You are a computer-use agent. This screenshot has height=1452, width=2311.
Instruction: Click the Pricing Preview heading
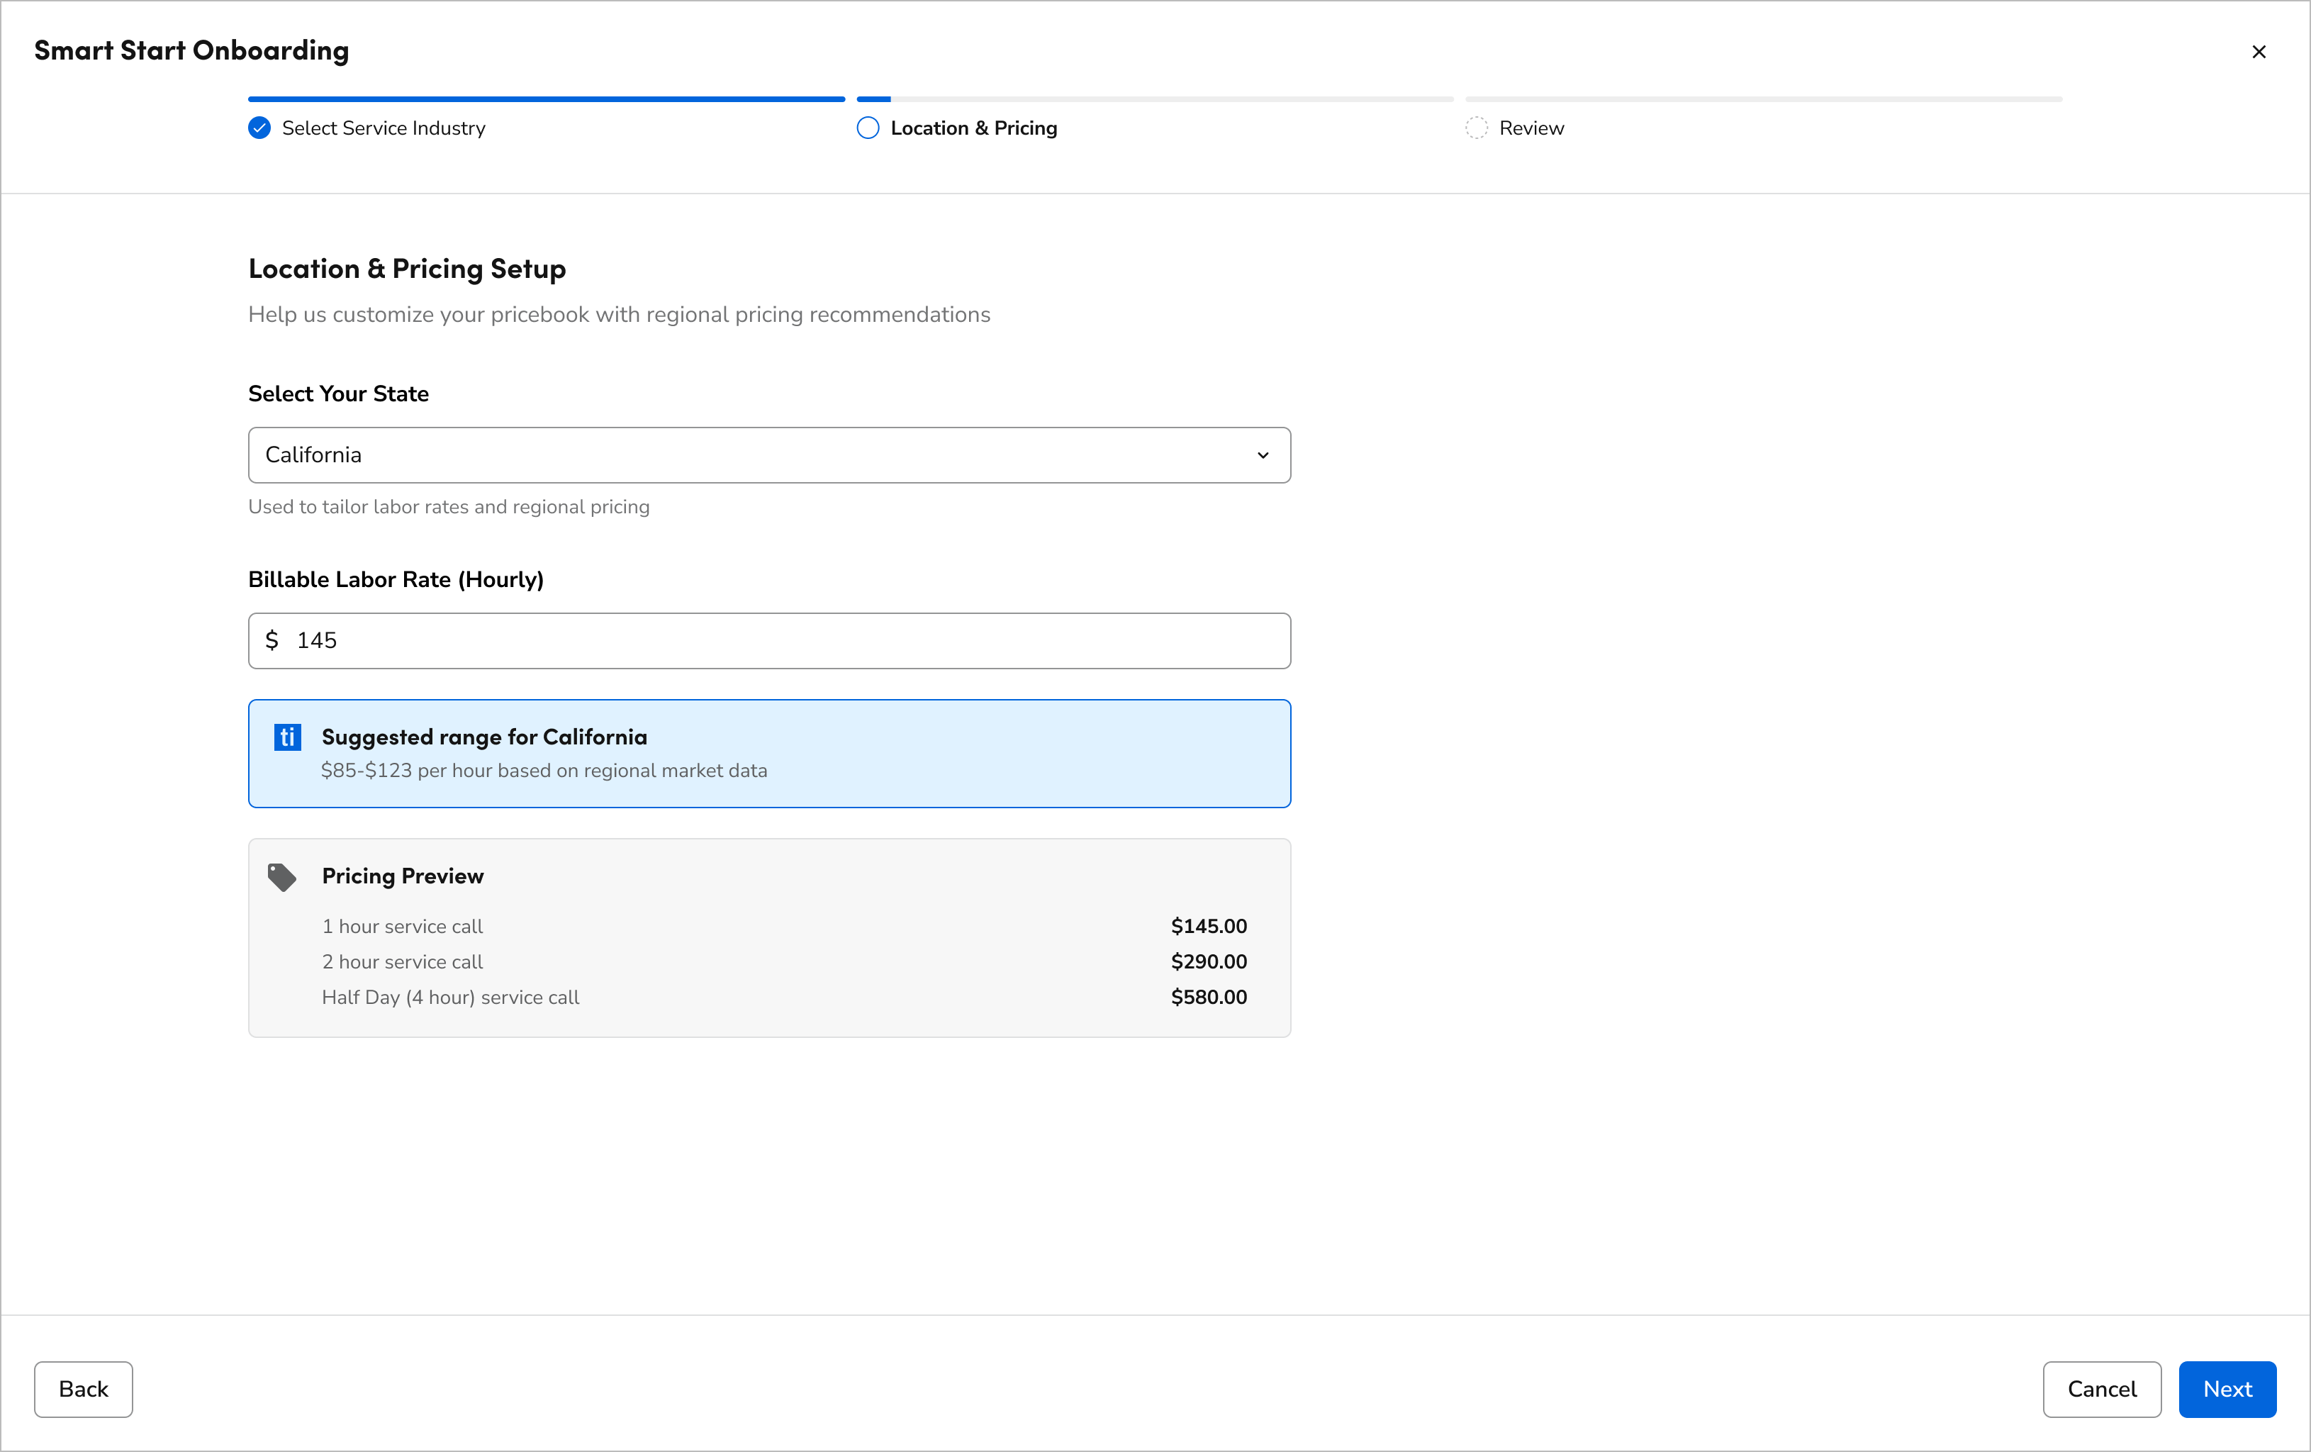click(402, 876)
